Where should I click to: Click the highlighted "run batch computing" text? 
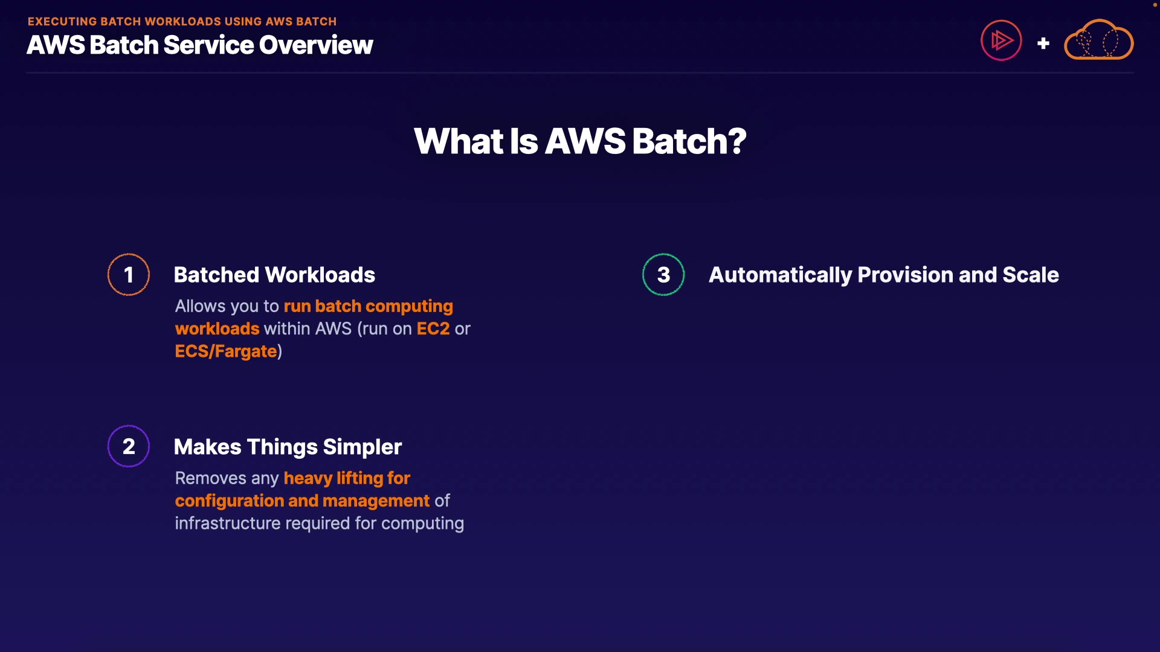click(368, 306)
